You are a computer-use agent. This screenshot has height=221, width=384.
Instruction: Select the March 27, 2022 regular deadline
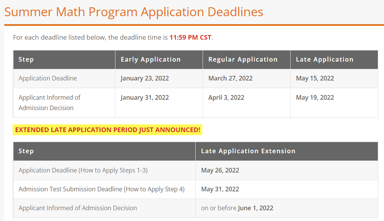230,79
